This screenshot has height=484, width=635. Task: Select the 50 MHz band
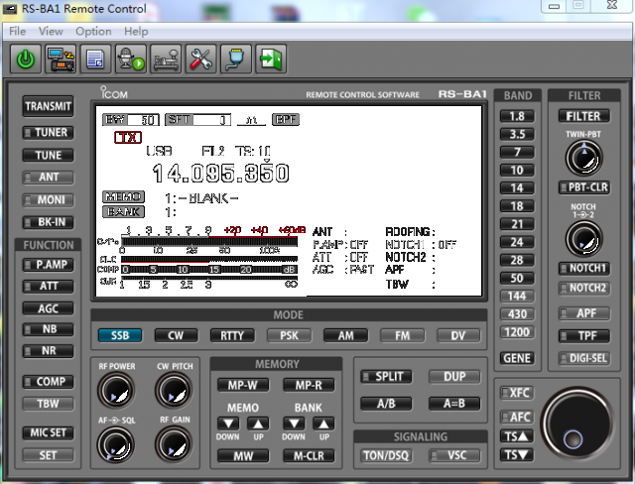517,278
